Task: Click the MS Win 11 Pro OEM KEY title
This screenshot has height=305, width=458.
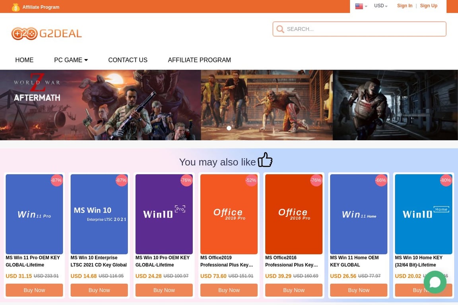Action: pos(33,261)
